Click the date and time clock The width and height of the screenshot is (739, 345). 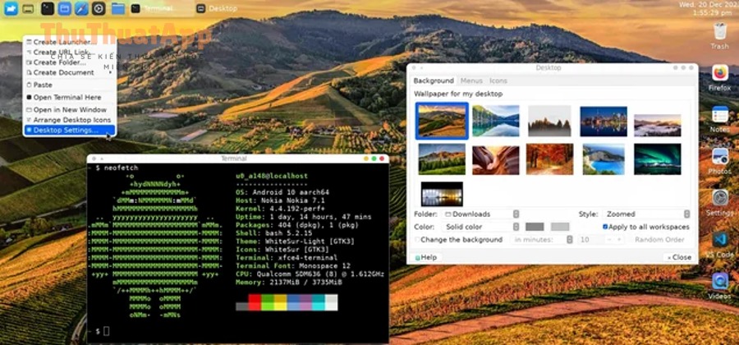coord(709,8)
